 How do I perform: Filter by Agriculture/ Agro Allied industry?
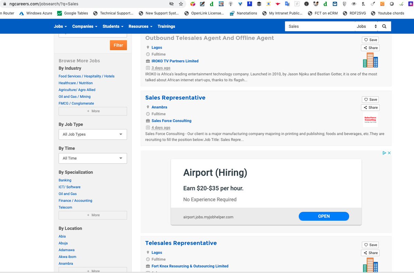coord(77,90)
